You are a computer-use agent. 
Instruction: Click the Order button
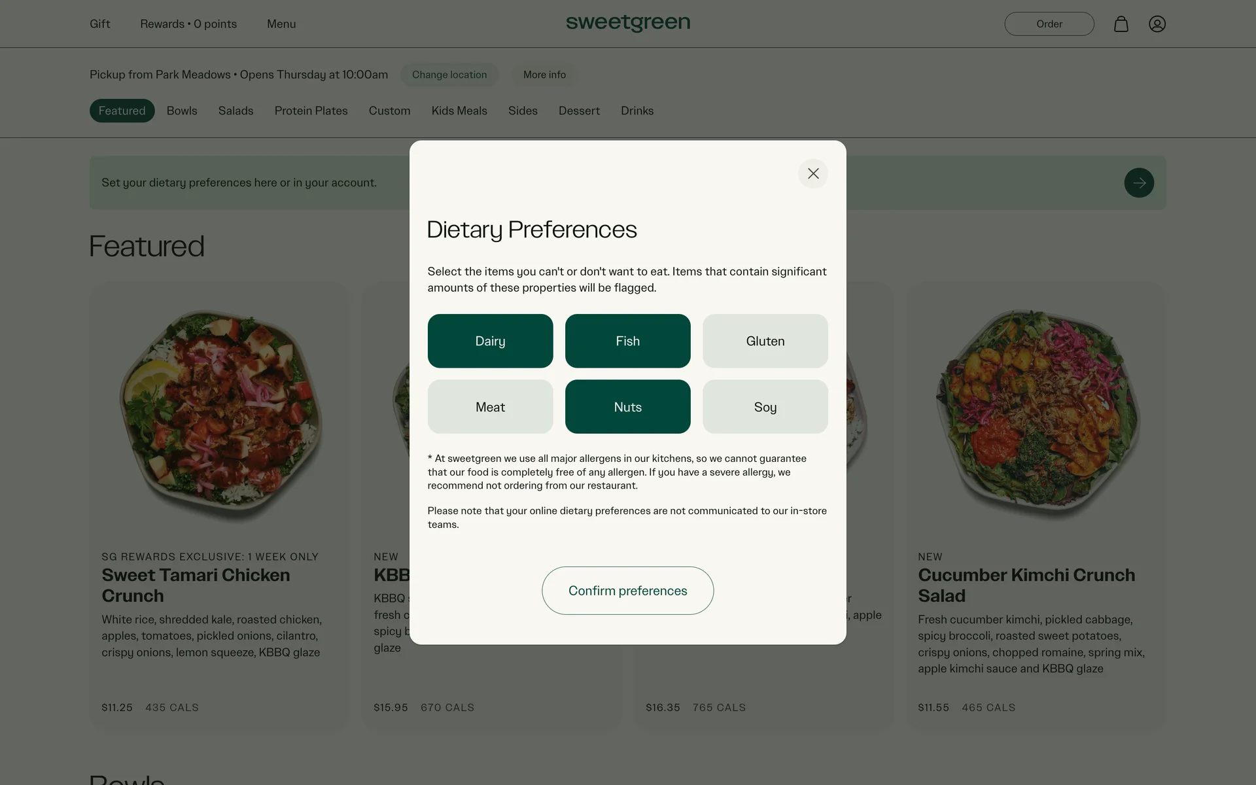coord(1049,24)
